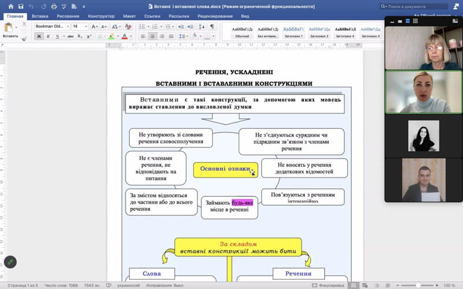Apply strikethrough abc formatting
Screen dimensions: 463x289
(70, 36)
